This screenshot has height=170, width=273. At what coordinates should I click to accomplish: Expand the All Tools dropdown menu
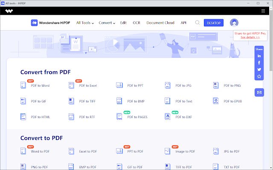point(85,23)
